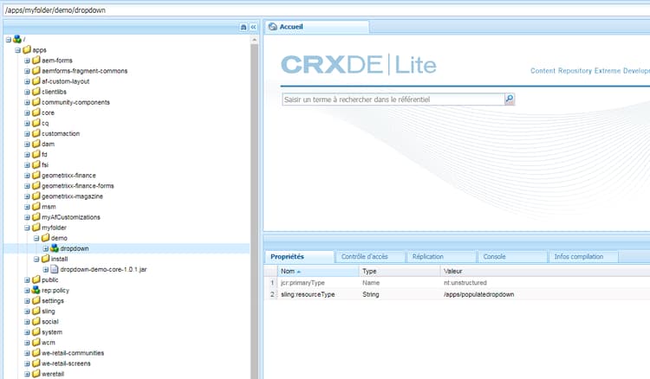This screenshot has height=379, width=650.
Task: Click the Valeur column header
Action: 545,271
